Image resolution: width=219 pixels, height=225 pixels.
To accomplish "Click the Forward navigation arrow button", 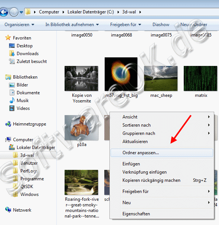I will click(x=14, y=12).
